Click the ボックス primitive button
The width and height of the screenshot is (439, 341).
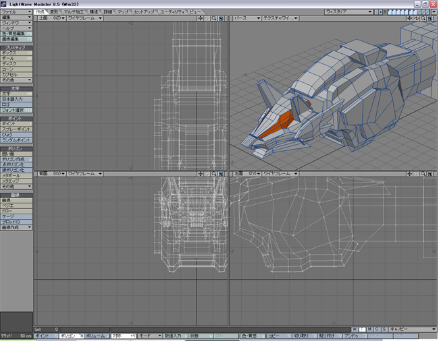point(16,53)
